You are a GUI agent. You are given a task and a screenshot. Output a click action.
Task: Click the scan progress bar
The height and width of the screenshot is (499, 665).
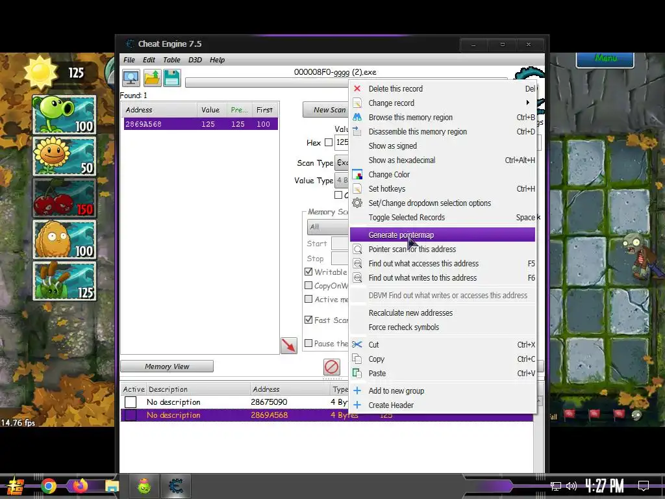click(x=267, y=83)
